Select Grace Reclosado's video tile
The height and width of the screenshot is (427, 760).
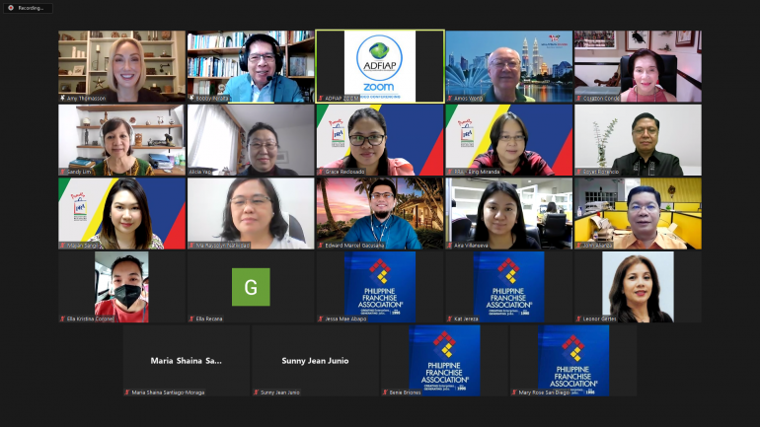pyautogui.click(x=380, y=140)
